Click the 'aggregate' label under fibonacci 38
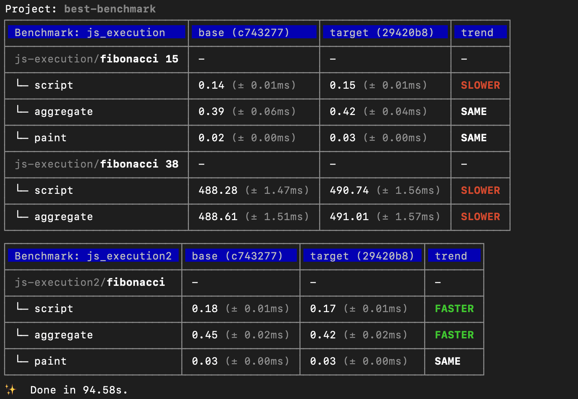The height and width of the screenshot is (399, 578). [x=64, y=217]
